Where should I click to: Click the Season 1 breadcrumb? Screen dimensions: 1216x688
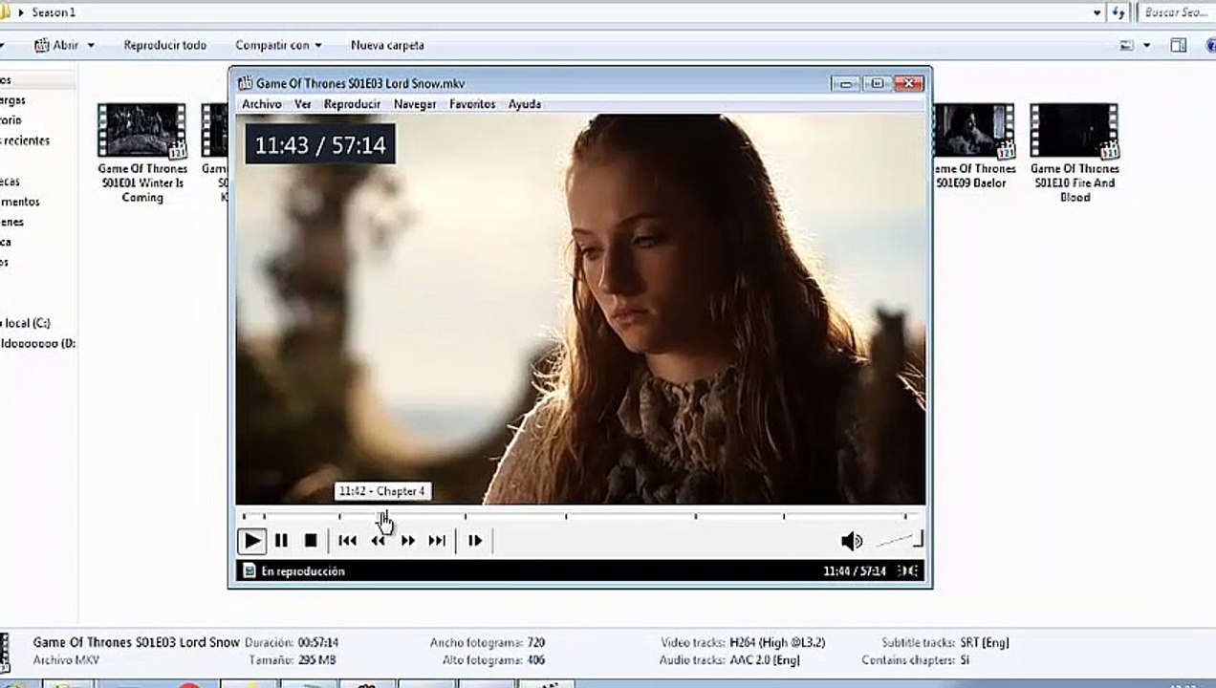54,12
